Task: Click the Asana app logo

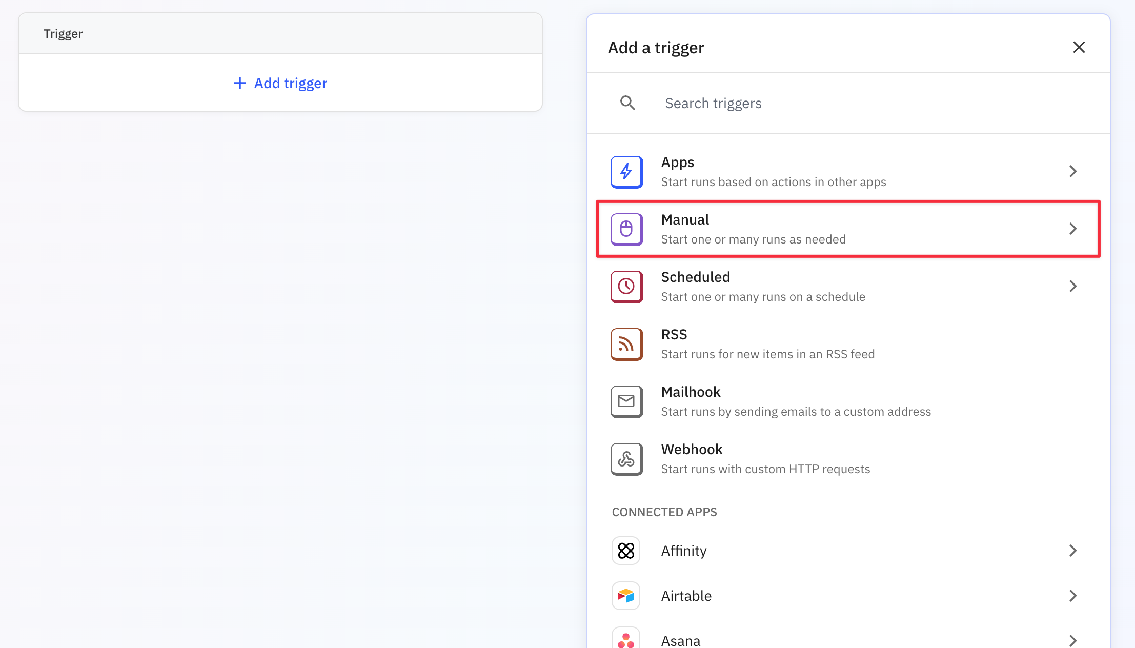Action: (626, 640)
